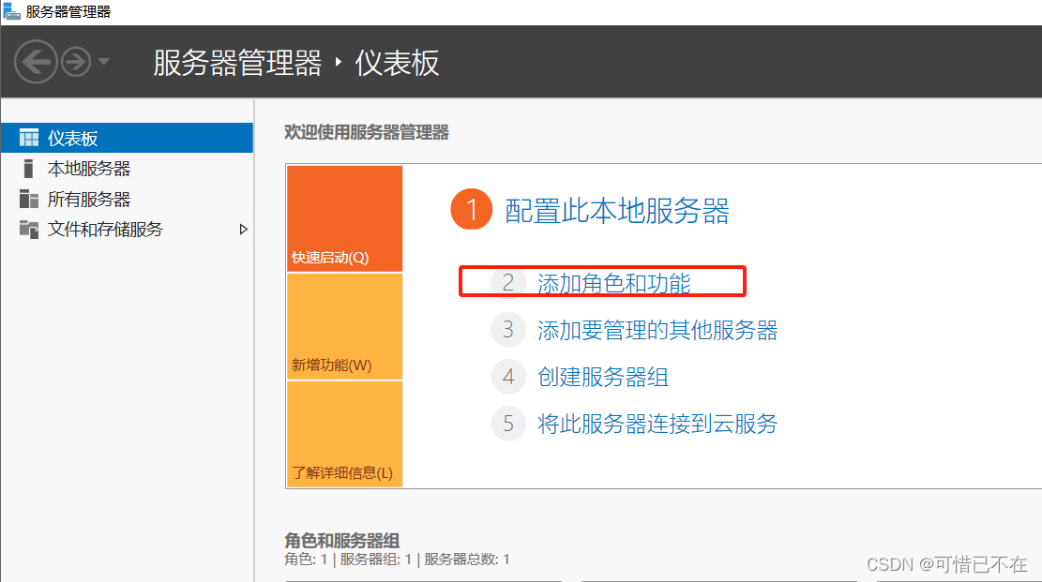The width and height of the screenshot is (1042, 582).
Task: Click the 欢迎使用服务器管理器 heading
Action: coord(367,132)
